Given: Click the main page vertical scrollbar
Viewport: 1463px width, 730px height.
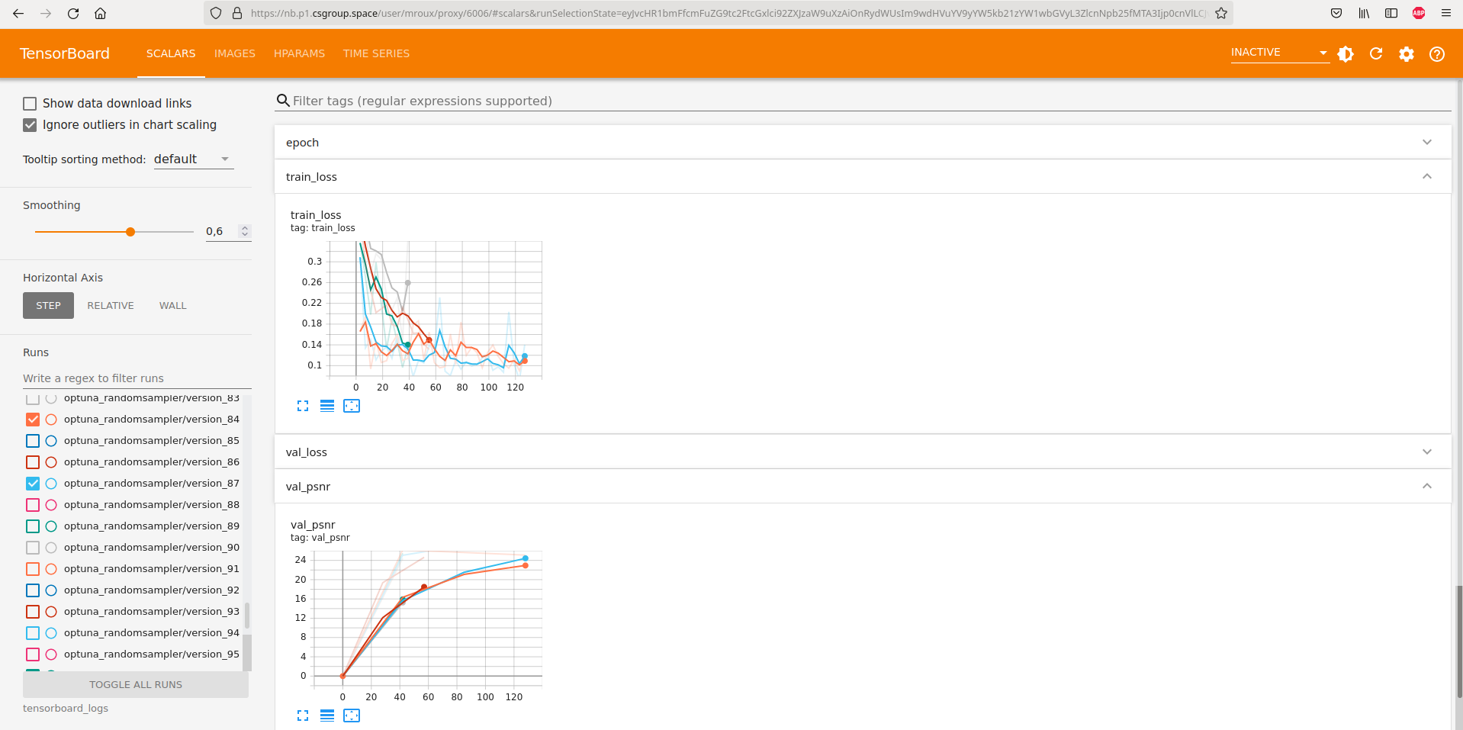Looking at the screenshot, I should pyautogui.click(x=1459, y=641).
